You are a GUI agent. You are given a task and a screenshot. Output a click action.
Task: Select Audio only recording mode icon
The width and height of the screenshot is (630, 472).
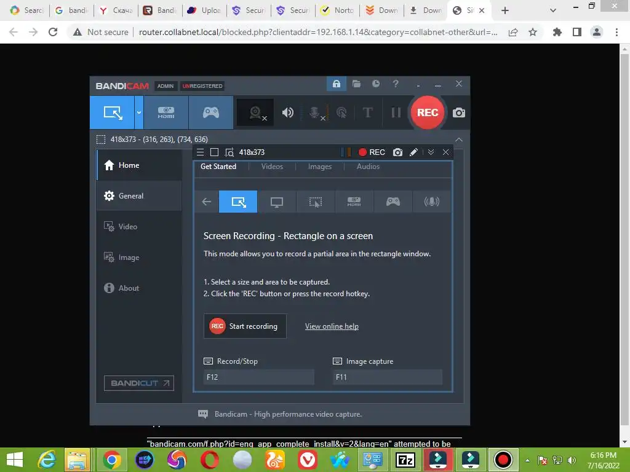[x=431, y=202]
